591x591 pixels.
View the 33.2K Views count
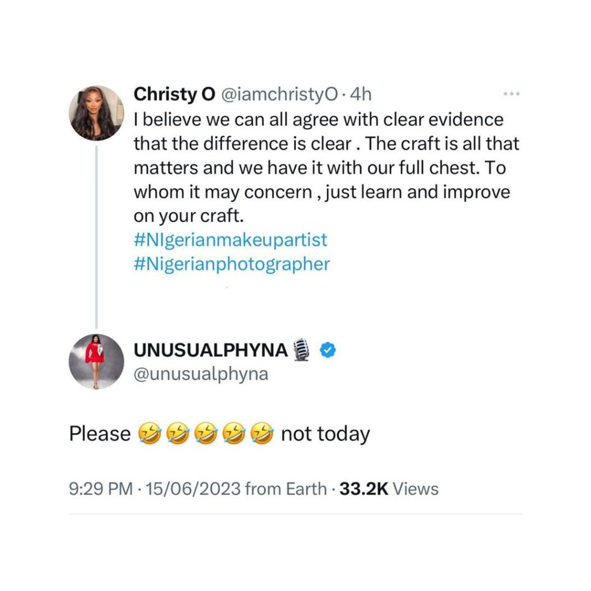click(390, 489)
